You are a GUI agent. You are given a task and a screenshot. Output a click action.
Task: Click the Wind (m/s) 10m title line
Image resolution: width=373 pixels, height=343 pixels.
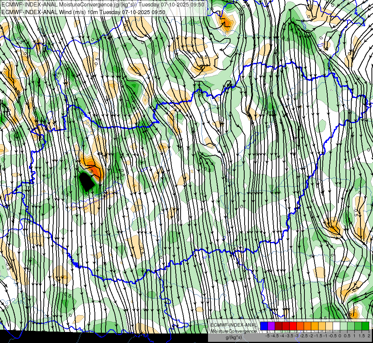click(83, 12)
